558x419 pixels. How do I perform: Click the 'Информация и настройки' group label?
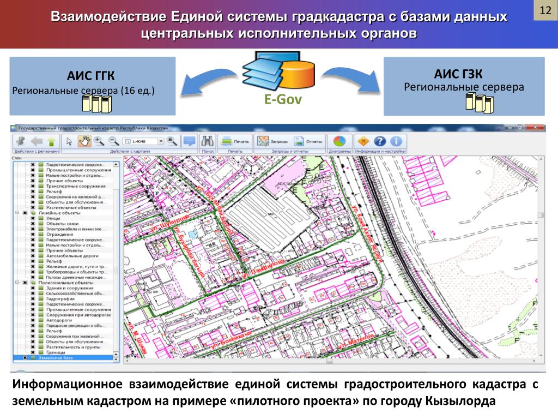[380, 151]
